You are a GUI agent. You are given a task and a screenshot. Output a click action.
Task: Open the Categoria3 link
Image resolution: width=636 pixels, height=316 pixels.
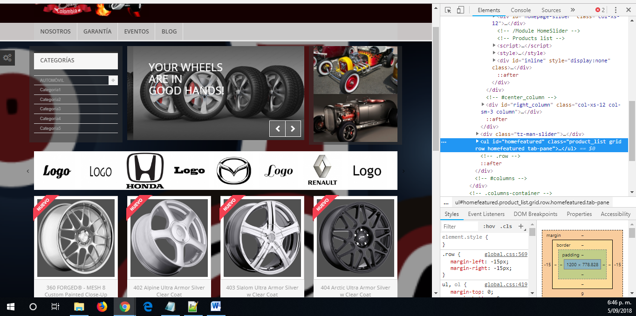pyautogui.click(x=50, y=109)
